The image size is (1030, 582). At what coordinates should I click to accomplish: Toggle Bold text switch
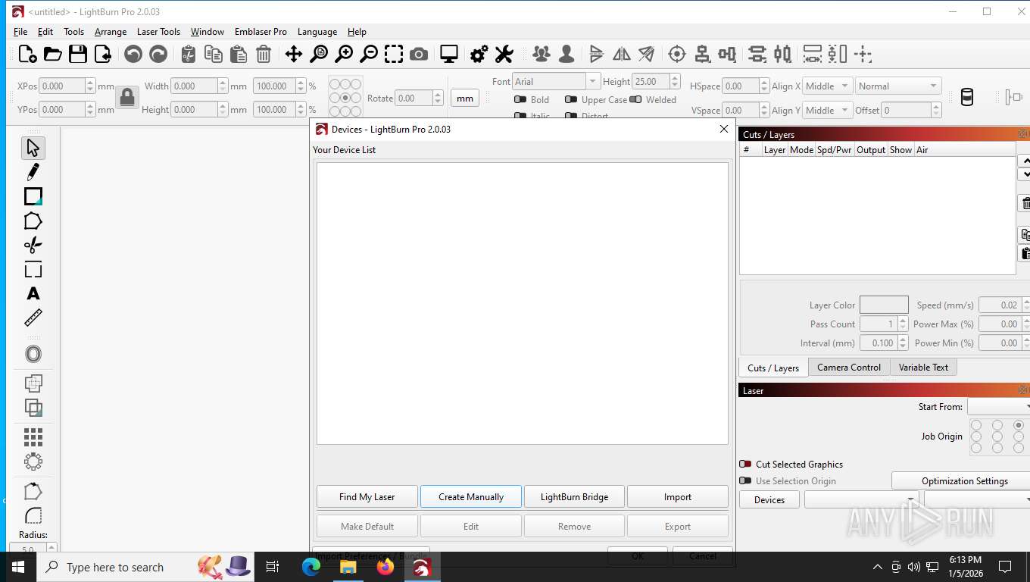(520, 99)
